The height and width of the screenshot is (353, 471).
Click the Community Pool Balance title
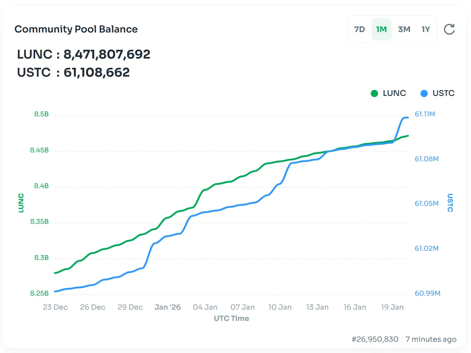pos(76,29)
